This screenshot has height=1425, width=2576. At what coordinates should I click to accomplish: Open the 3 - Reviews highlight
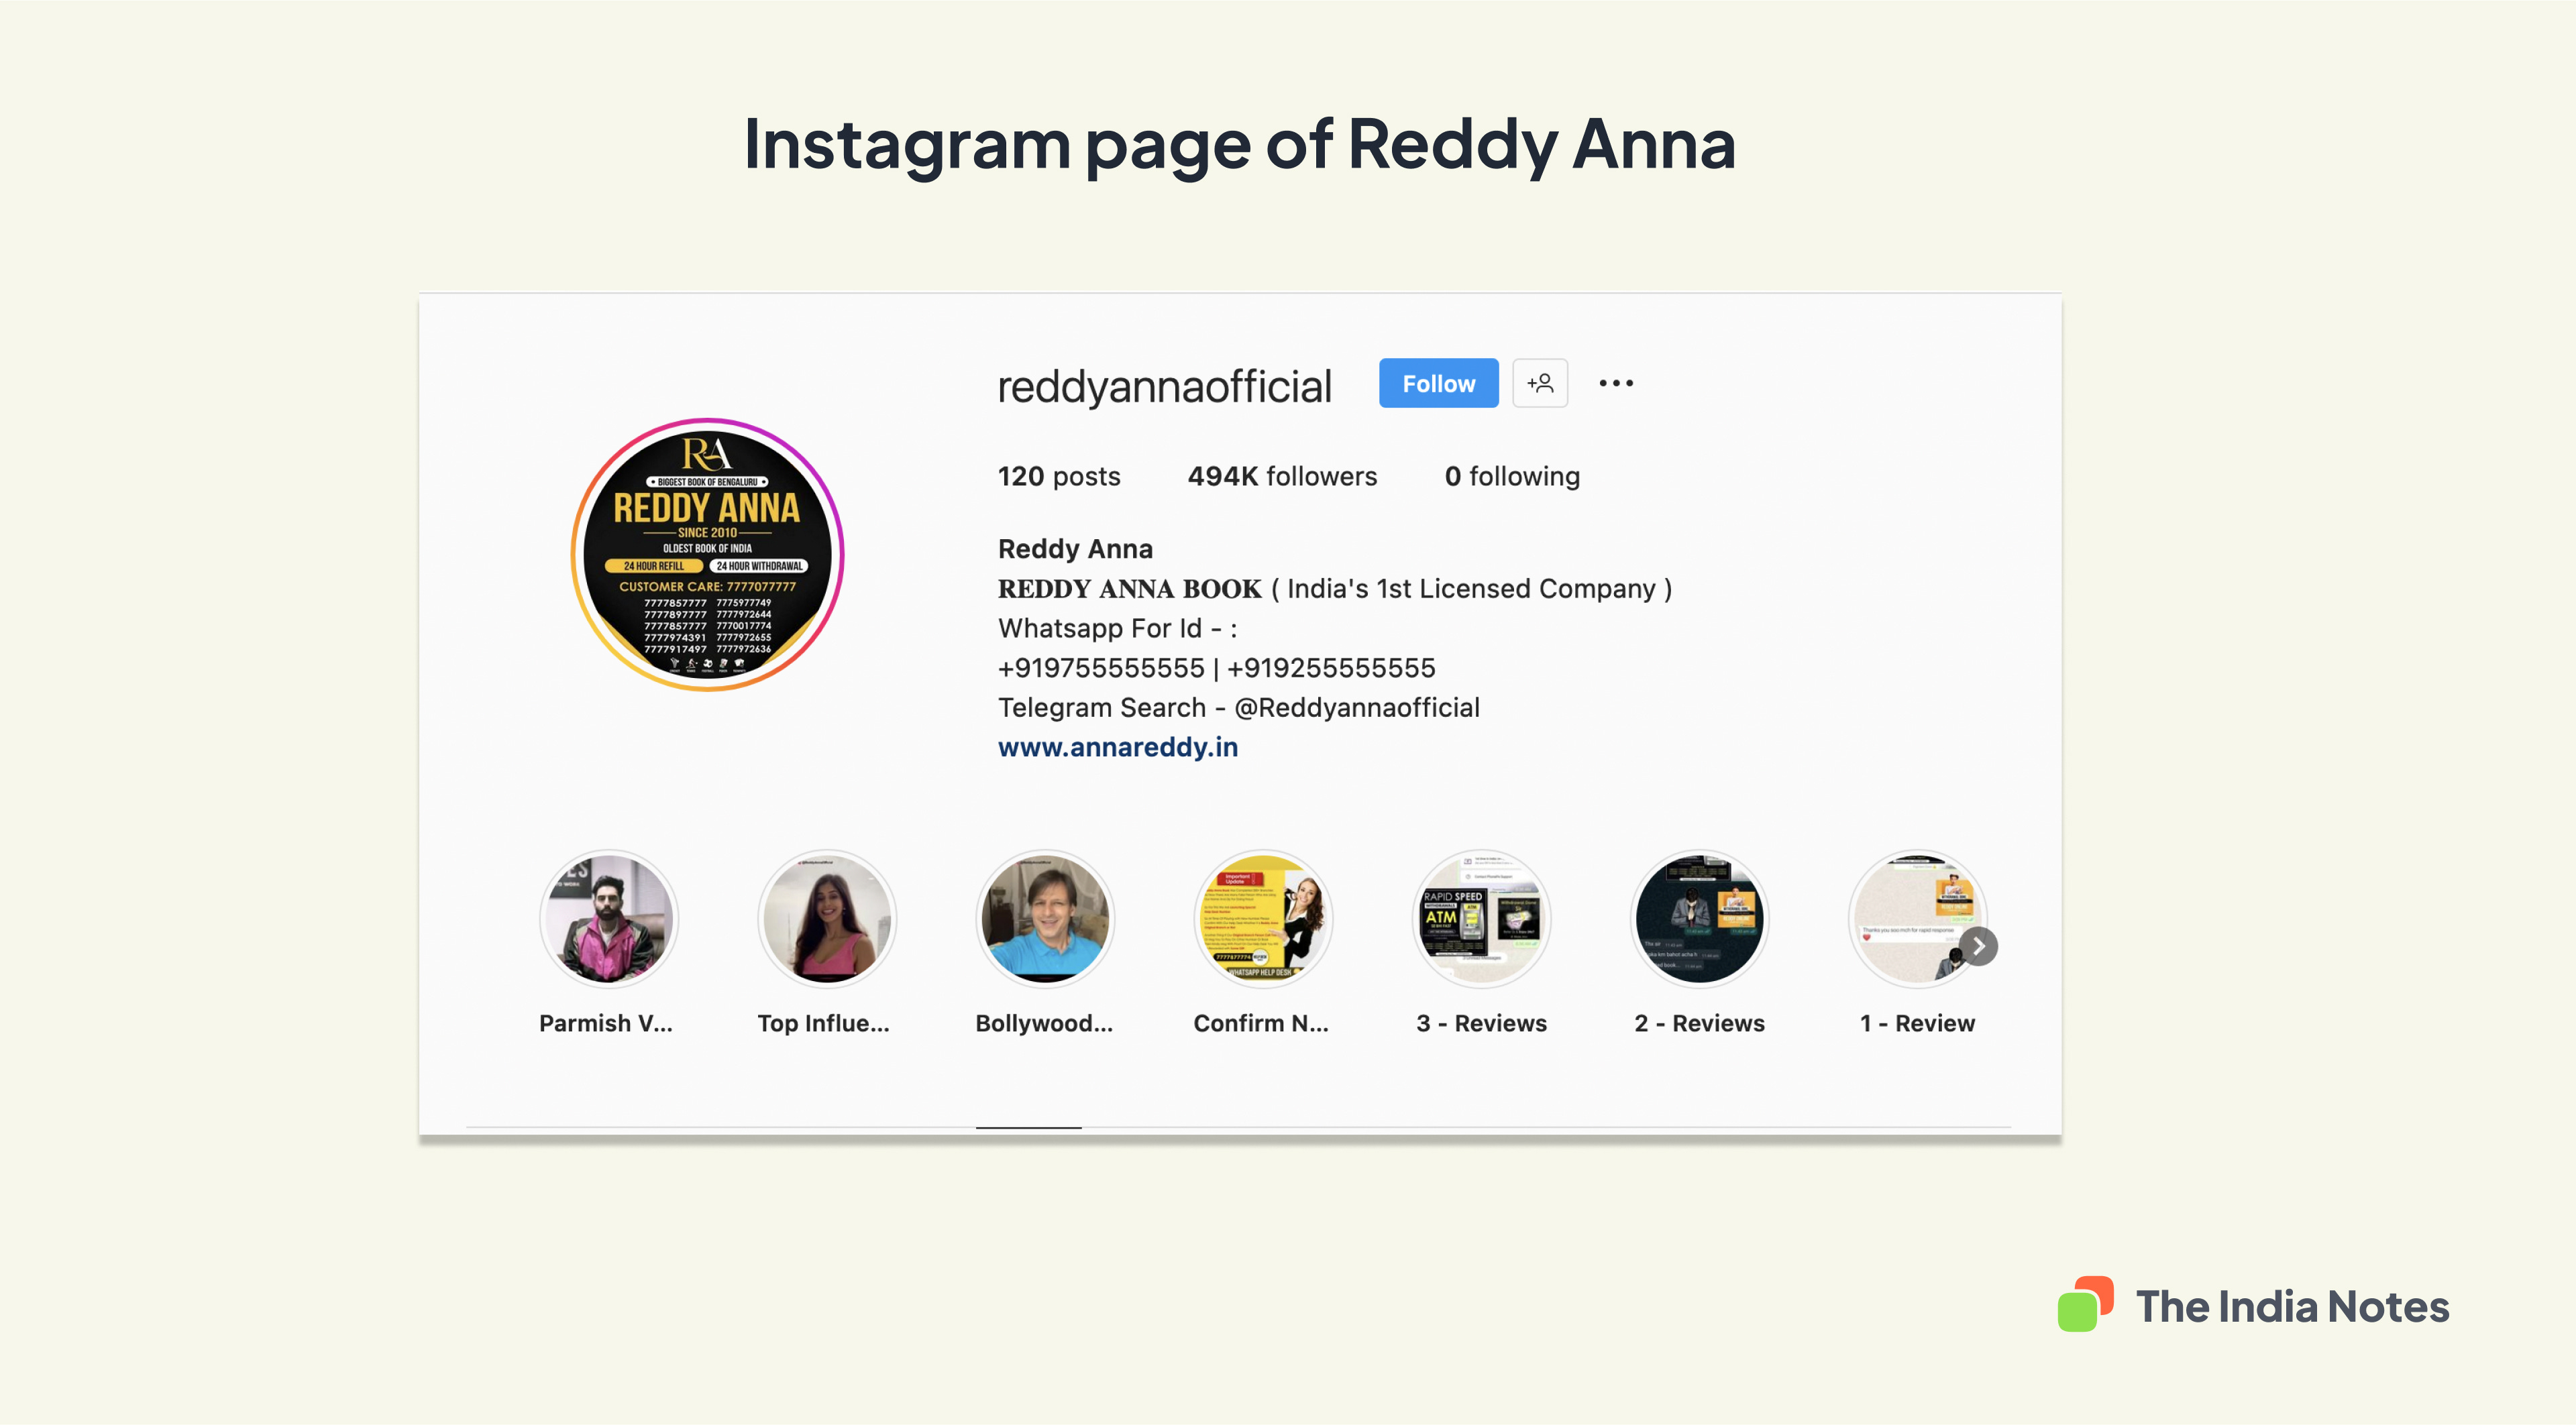pyautogui.click(x=1481, y=919)
